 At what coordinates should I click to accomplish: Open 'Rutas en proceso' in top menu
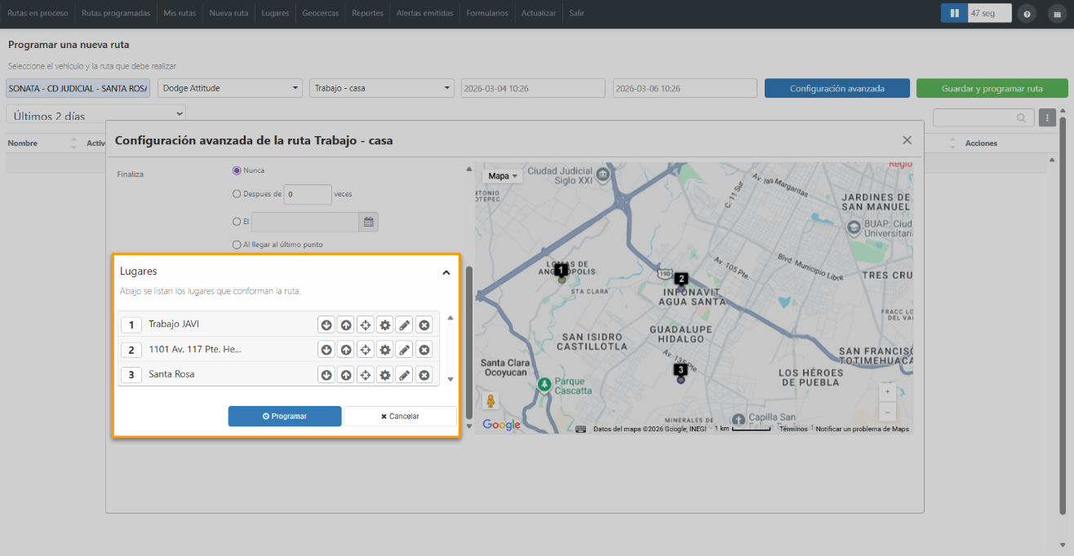click(38, 13)
